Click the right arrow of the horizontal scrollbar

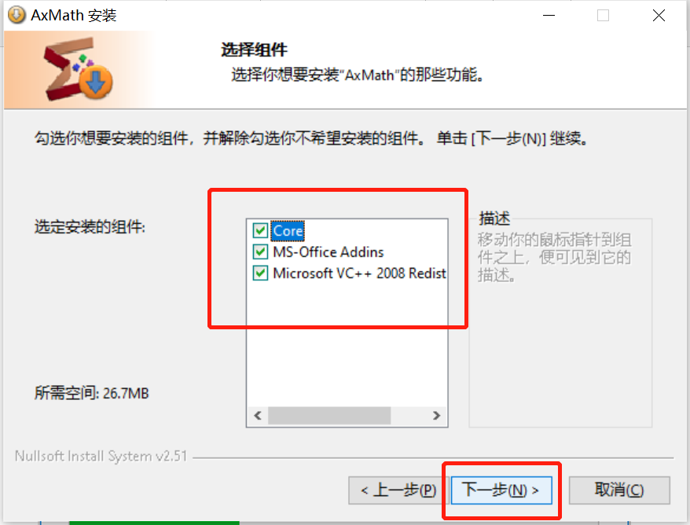pos(436,416)
